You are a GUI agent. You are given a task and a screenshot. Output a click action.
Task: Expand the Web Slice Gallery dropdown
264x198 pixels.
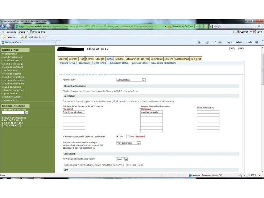pos(47,37)
